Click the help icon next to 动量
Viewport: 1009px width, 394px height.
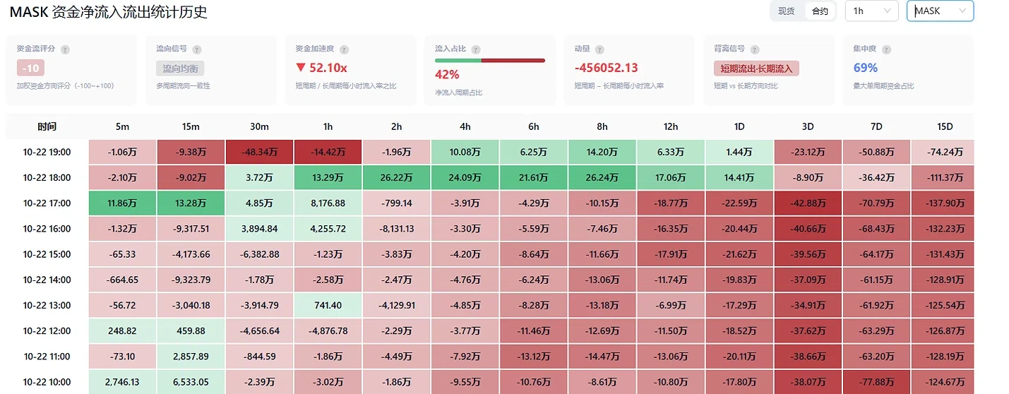point(599,49)
